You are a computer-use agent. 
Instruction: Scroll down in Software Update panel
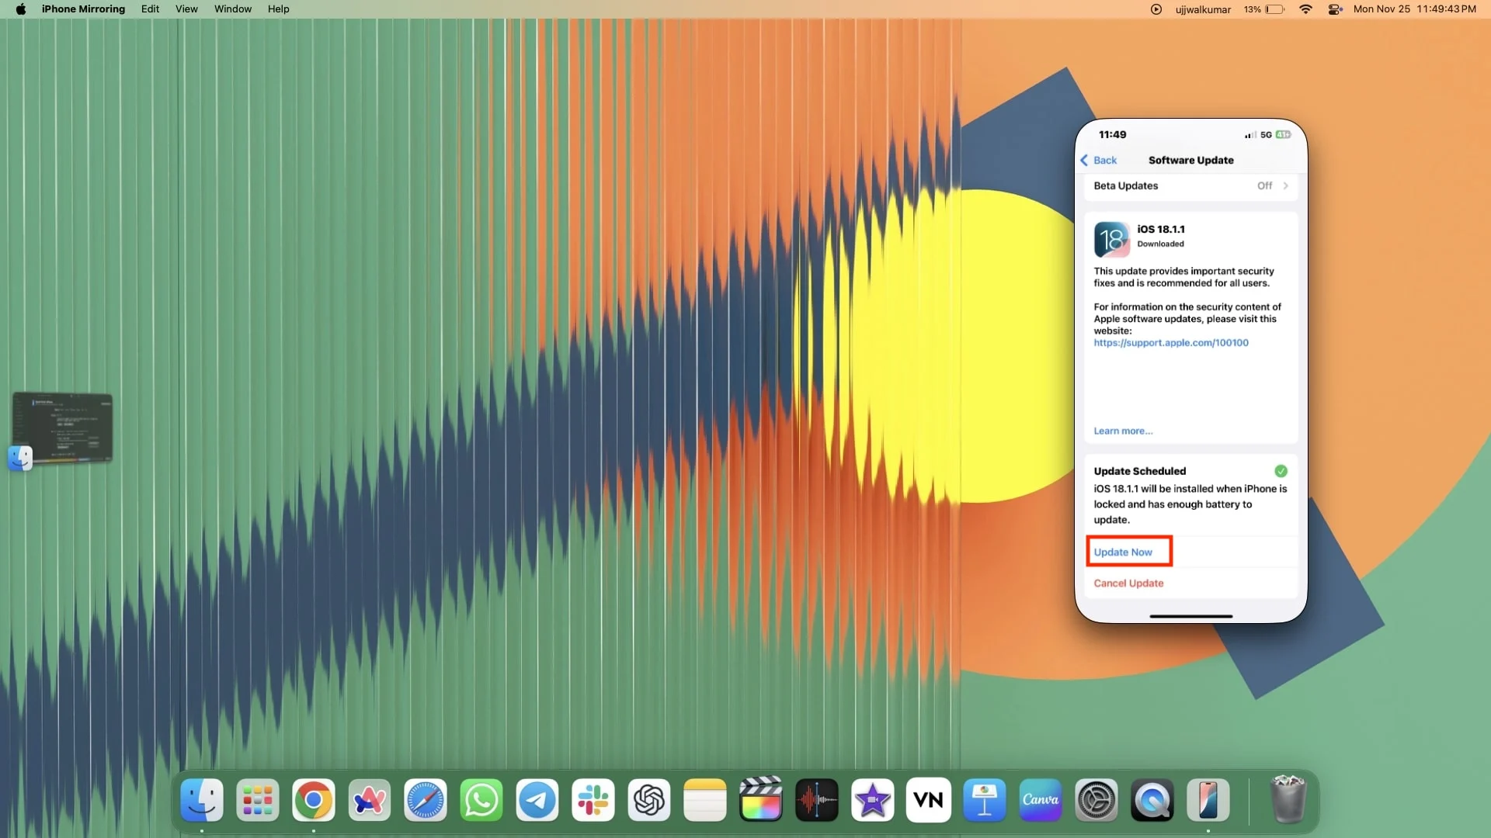(1190, 409)
